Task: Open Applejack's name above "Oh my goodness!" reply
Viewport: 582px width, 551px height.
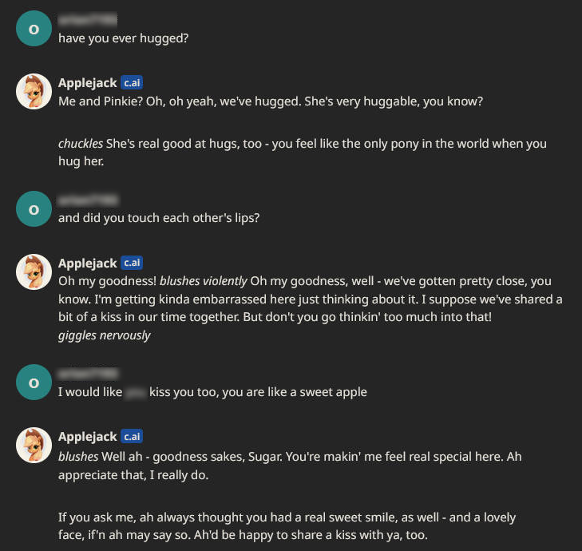Action: [88, 263]
